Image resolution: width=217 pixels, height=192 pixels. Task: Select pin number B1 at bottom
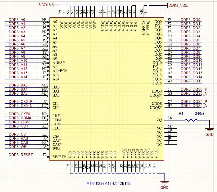[154, 166]
